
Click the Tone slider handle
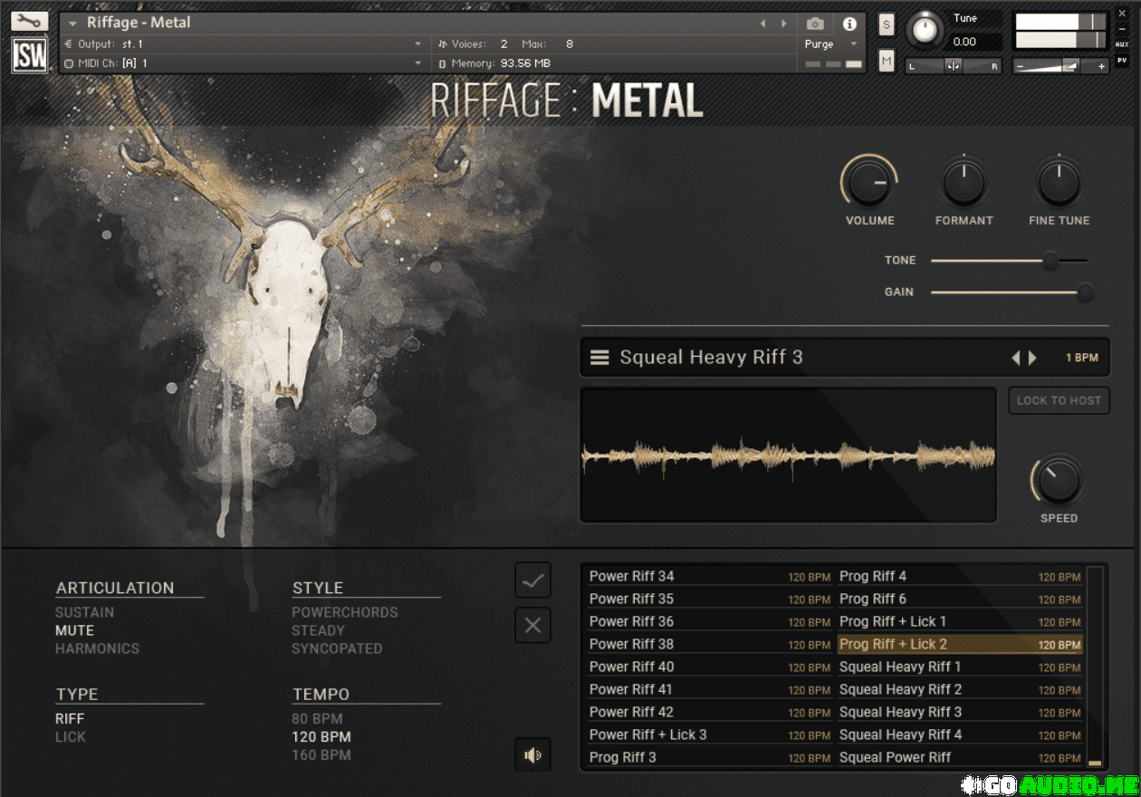[x=1050, y=261]
